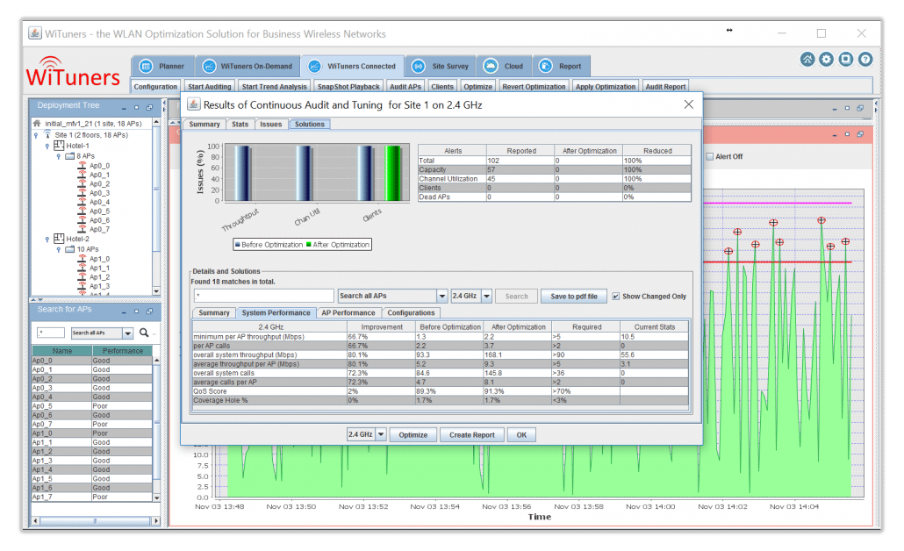Click the help question mark icon
Screen dimensions: 904x551
[x=865, y=59]
